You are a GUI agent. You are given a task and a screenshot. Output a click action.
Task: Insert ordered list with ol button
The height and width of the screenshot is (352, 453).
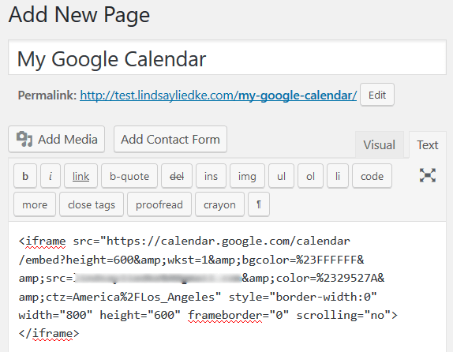click(311, 176)
